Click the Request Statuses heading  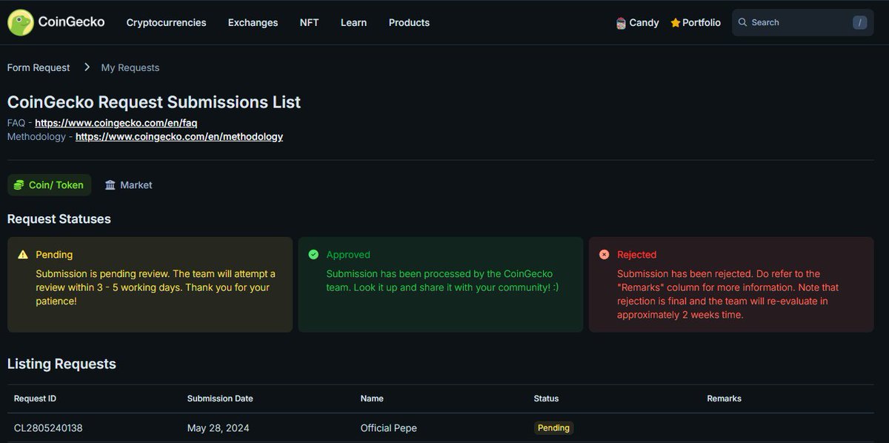pos(59,219)
